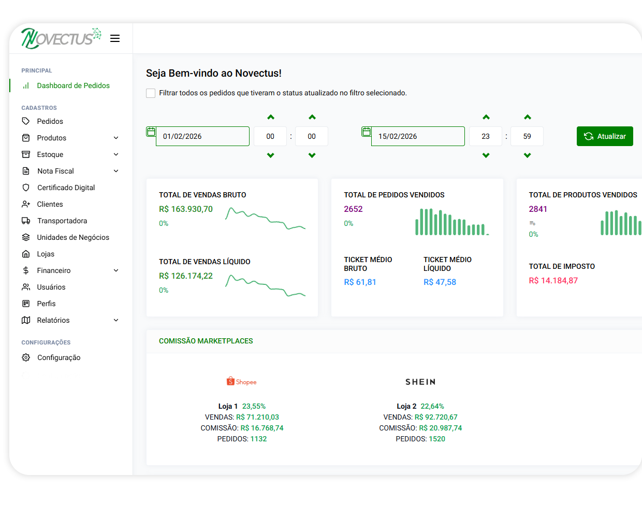Open the start date calendar picker

(x=151, y=132)
